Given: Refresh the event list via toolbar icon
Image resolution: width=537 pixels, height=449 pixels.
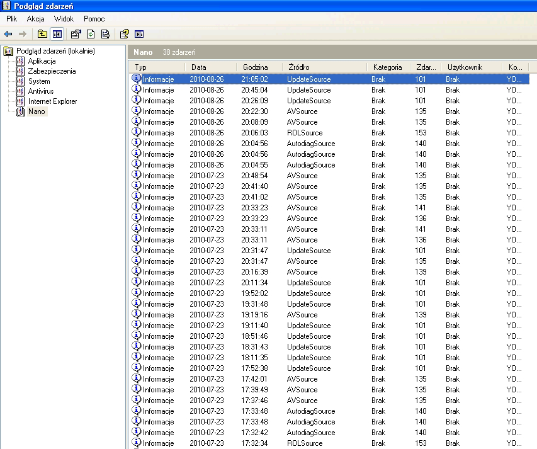Looking at the screenshot, I should tap(91, 34).
